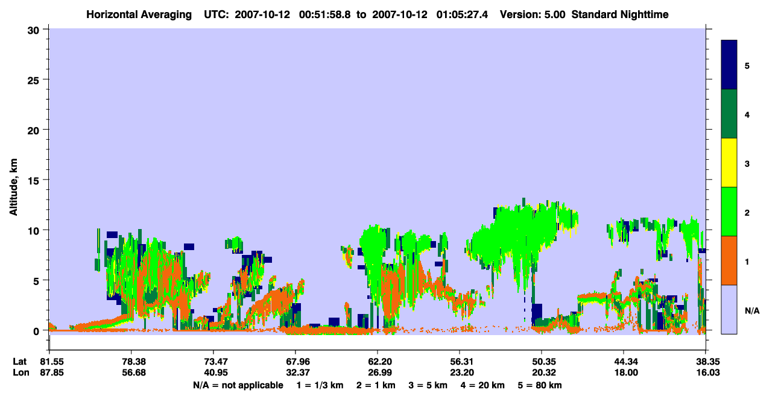Screen dimensions: 784x402
Task: Click the altitude tick label 0
Action: [37, 331]
